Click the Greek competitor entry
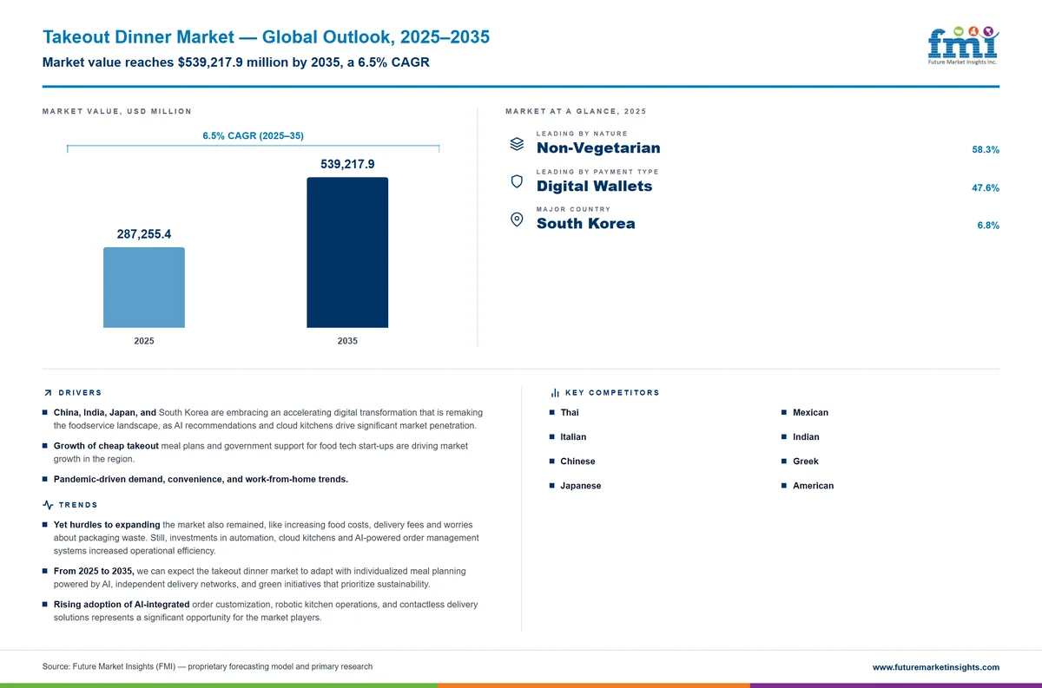The width and height of the screenshot is (1042, 688). coord(806,462)
